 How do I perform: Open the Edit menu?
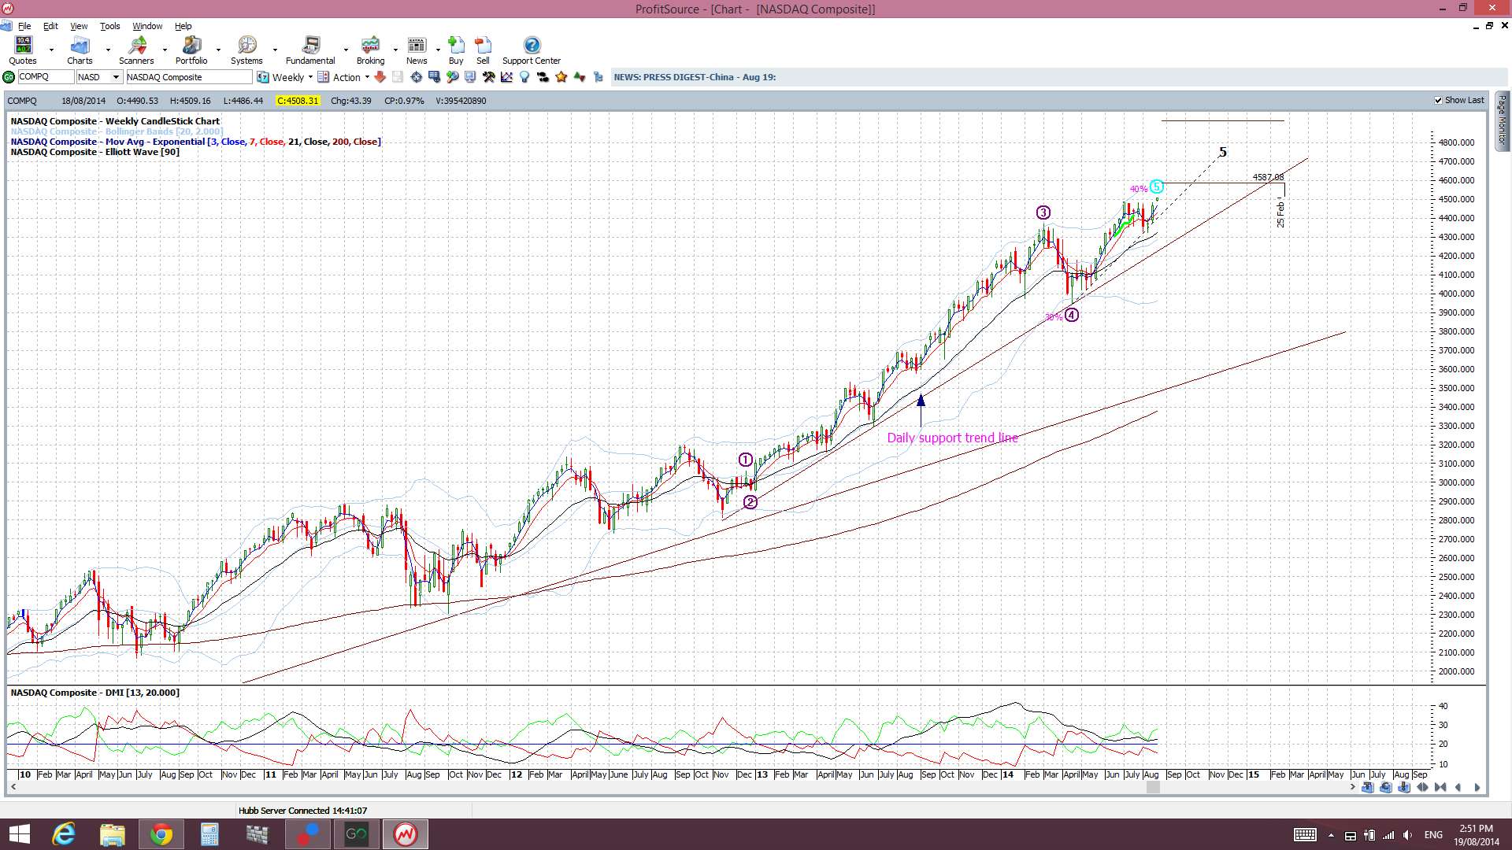[x=50, y=26]
